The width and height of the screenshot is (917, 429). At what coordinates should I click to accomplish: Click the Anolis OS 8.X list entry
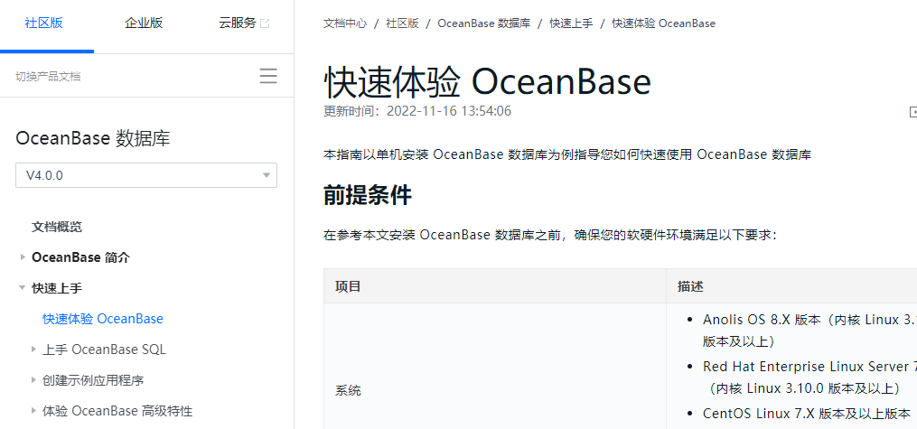tap(810, 331)
